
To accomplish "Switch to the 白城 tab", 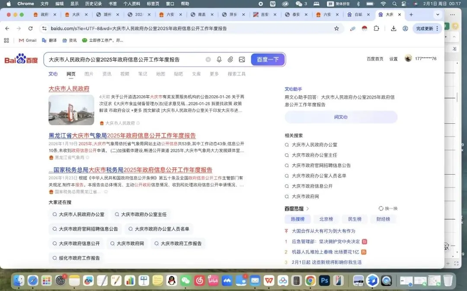I will tap(358, 15).
